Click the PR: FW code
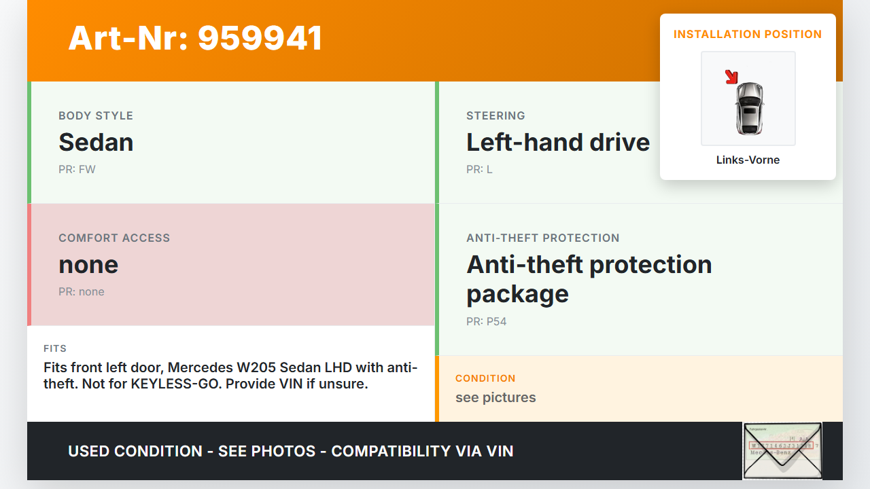 77,170
